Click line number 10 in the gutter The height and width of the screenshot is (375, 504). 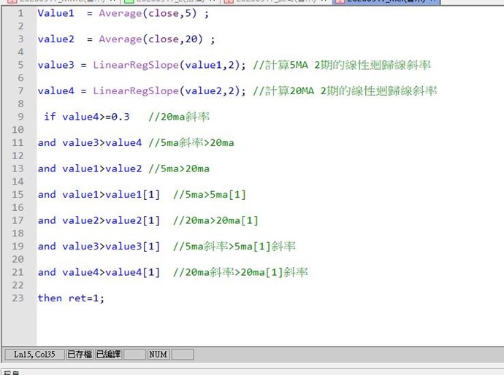(x=18, y=130)
